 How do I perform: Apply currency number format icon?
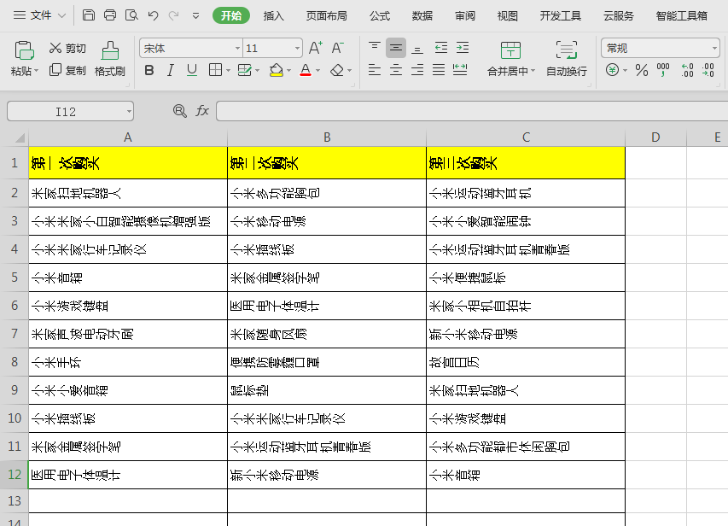(613, 70)
